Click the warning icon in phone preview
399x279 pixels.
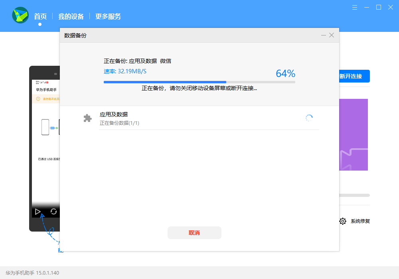(x=38, y=99)
